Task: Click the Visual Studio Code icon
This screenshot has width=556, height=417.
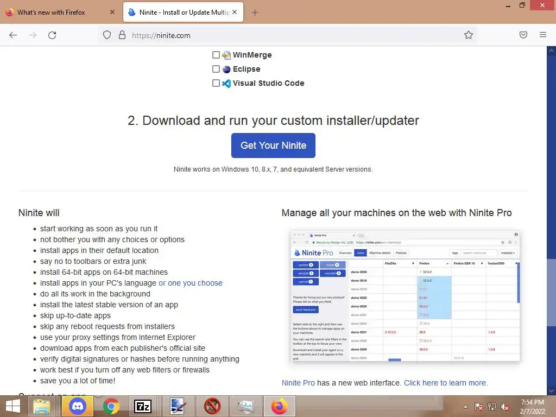Action: click(x=226, y=83)
